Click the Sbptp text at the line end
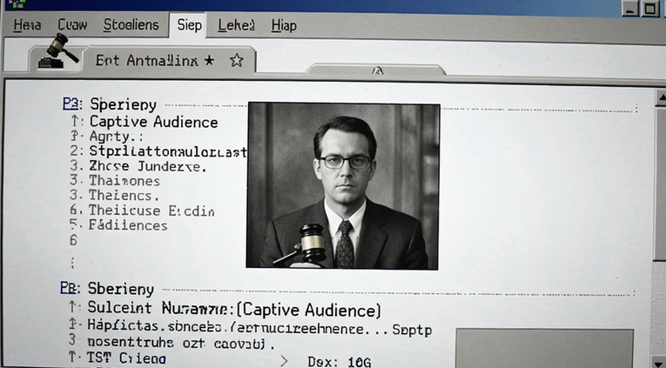The height and width of the screenshot is (368, 666). (412, 330)
